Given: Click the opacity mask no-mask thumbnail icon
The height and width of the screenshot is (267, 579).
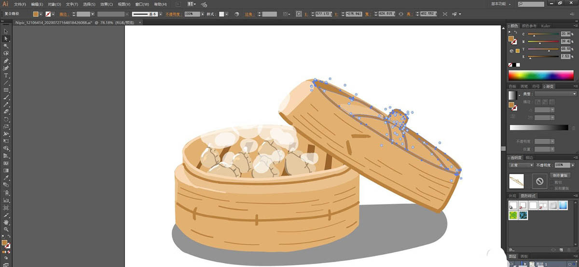Looking at the screenshot, I should click(x=539, y=181).
